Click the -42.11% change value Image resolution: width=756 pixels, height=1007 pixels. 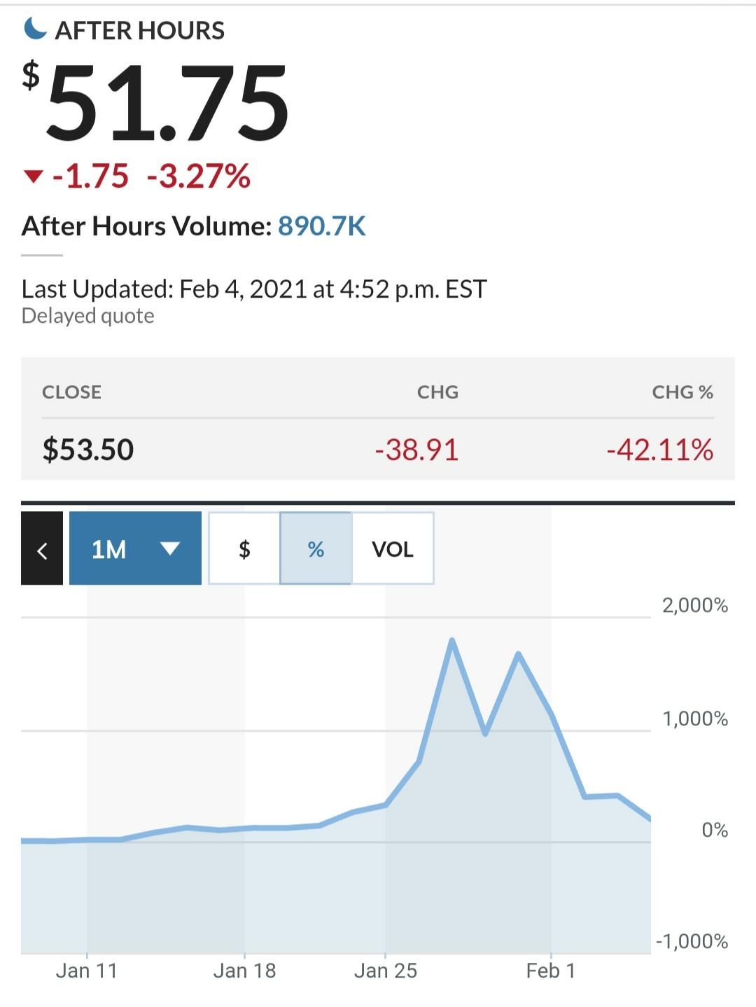point(660,450)
